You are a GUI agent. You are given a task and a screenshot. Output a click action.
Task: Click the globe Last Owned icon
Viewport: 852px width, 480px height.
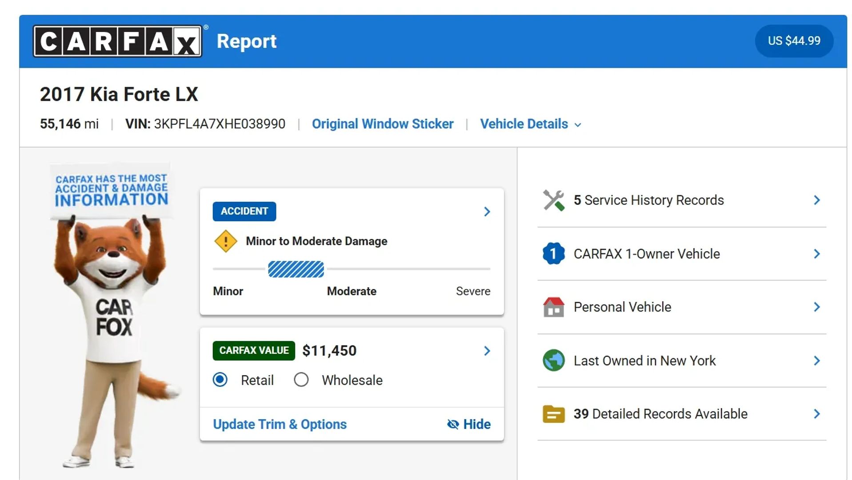tap(553, 360)
